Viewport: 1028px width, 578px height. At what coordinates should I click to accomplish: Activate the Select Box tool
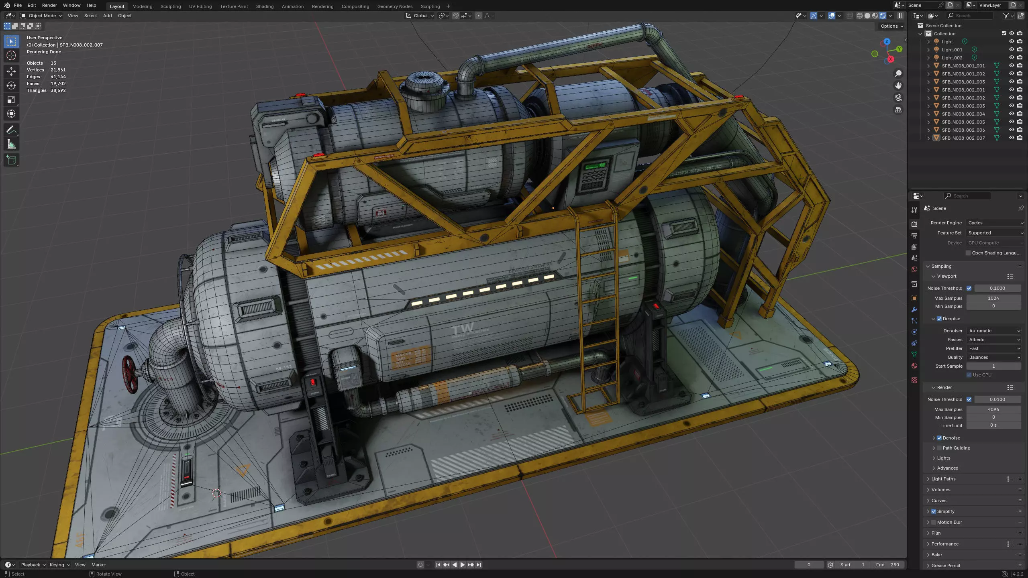[11, 41]
